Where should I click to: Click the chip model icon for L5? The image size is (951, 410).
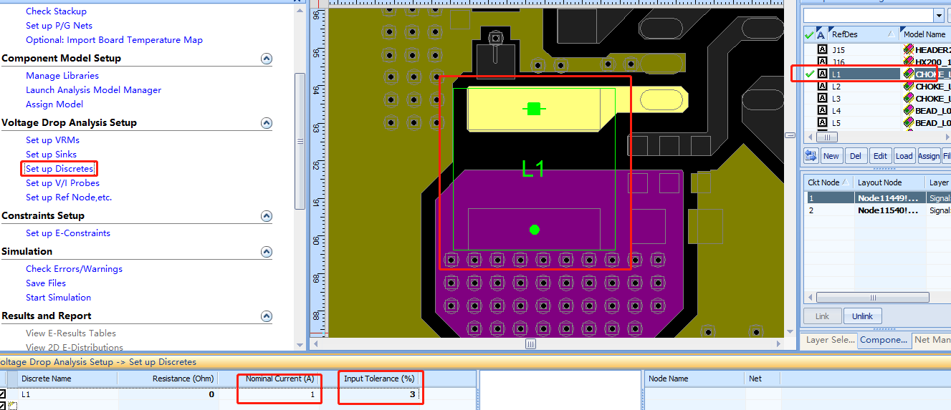tap(908, 122)
